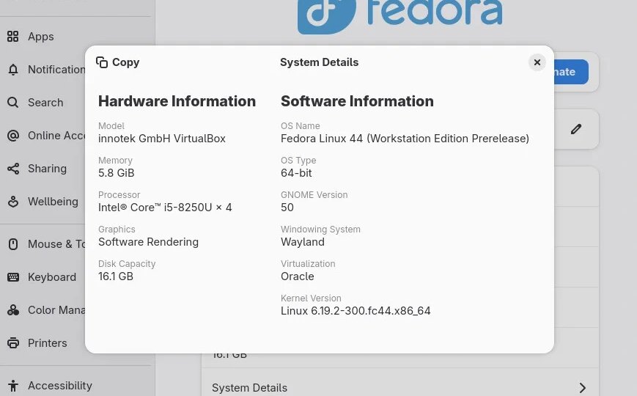637x396 pixels.
Task: Click the pencil edit icon behind dialog
Action: tap(576, 129)
